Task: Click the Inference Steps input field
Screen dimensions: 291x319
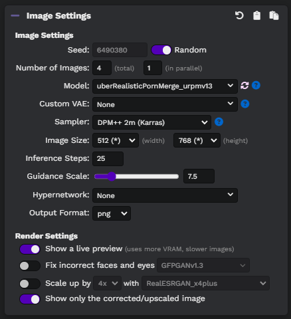Action: coord(108,159)
